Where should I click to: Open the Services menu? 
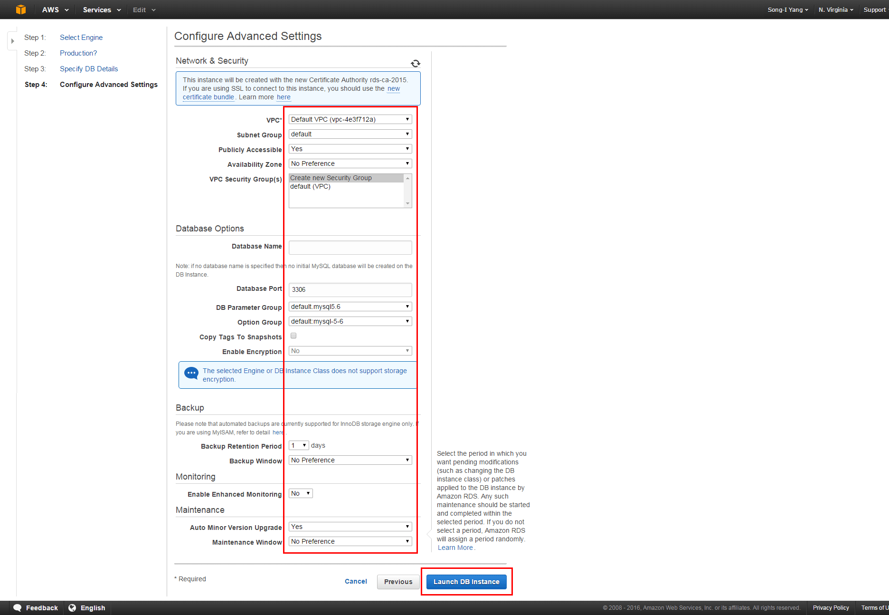(x=102, y=10)
